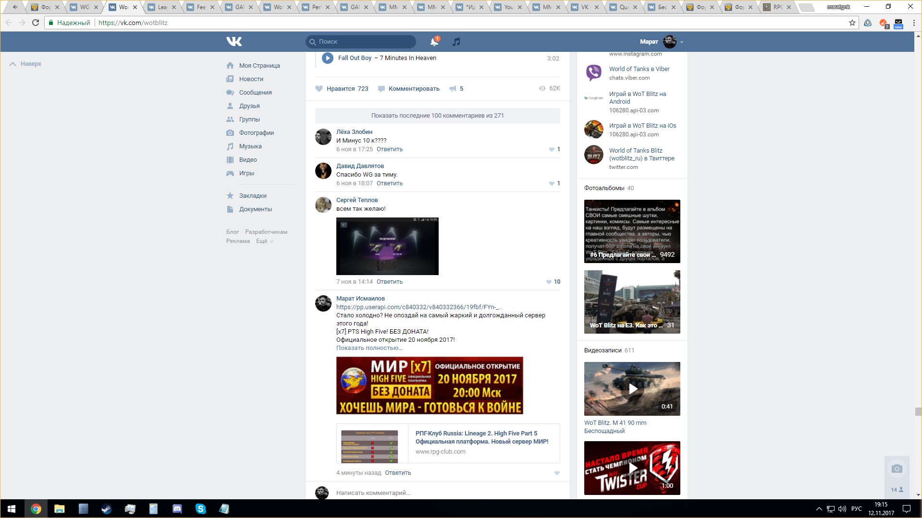The height and width of the screenshot is (518, 922).
Task: Click the VK logo in header
Action: point(234,42)
